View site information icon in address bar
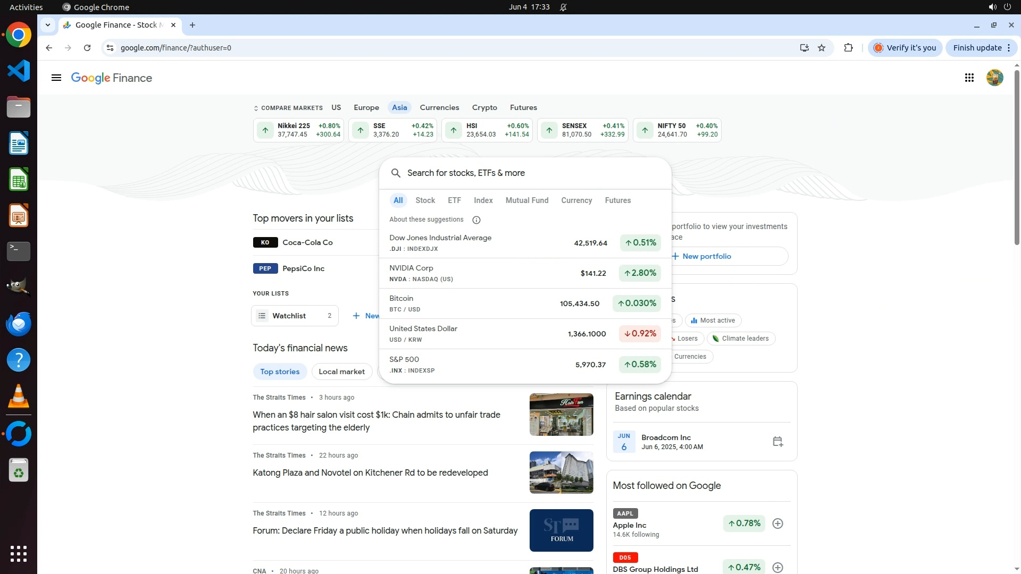The image size is (1021, 574). pyautogui.click(x=110, y=48)
